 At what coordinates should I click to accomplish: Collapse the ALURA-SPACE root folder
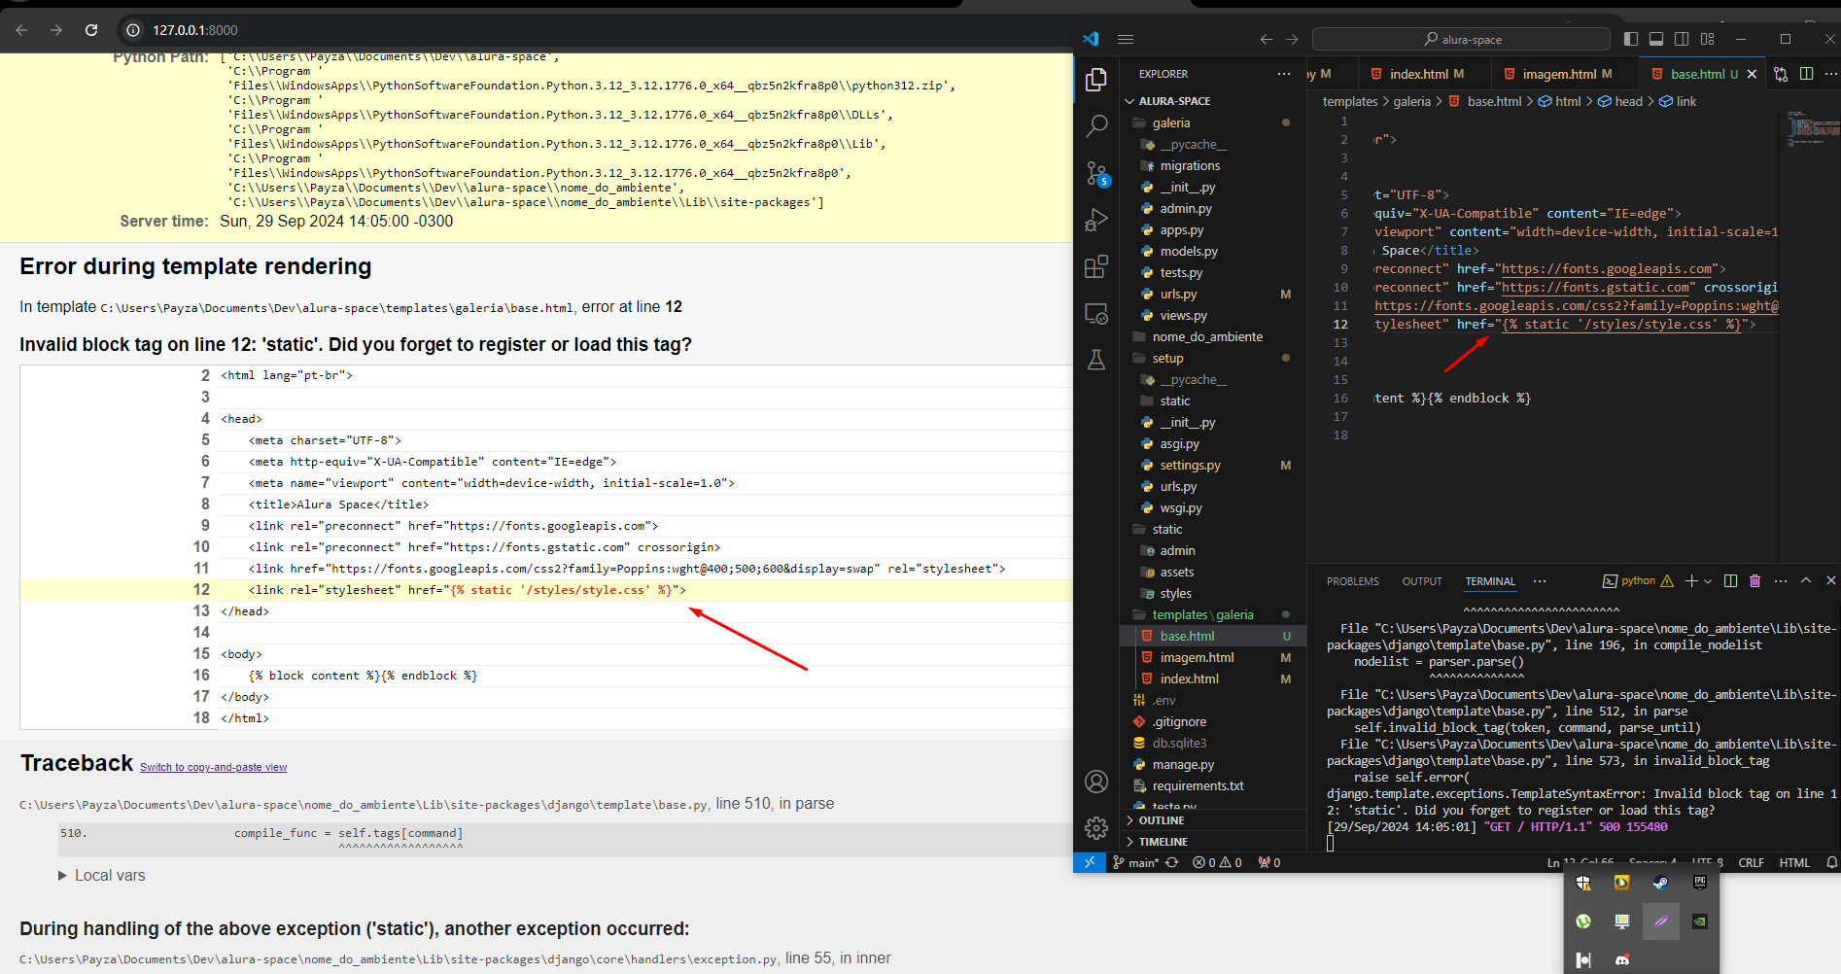point(1213,101)
